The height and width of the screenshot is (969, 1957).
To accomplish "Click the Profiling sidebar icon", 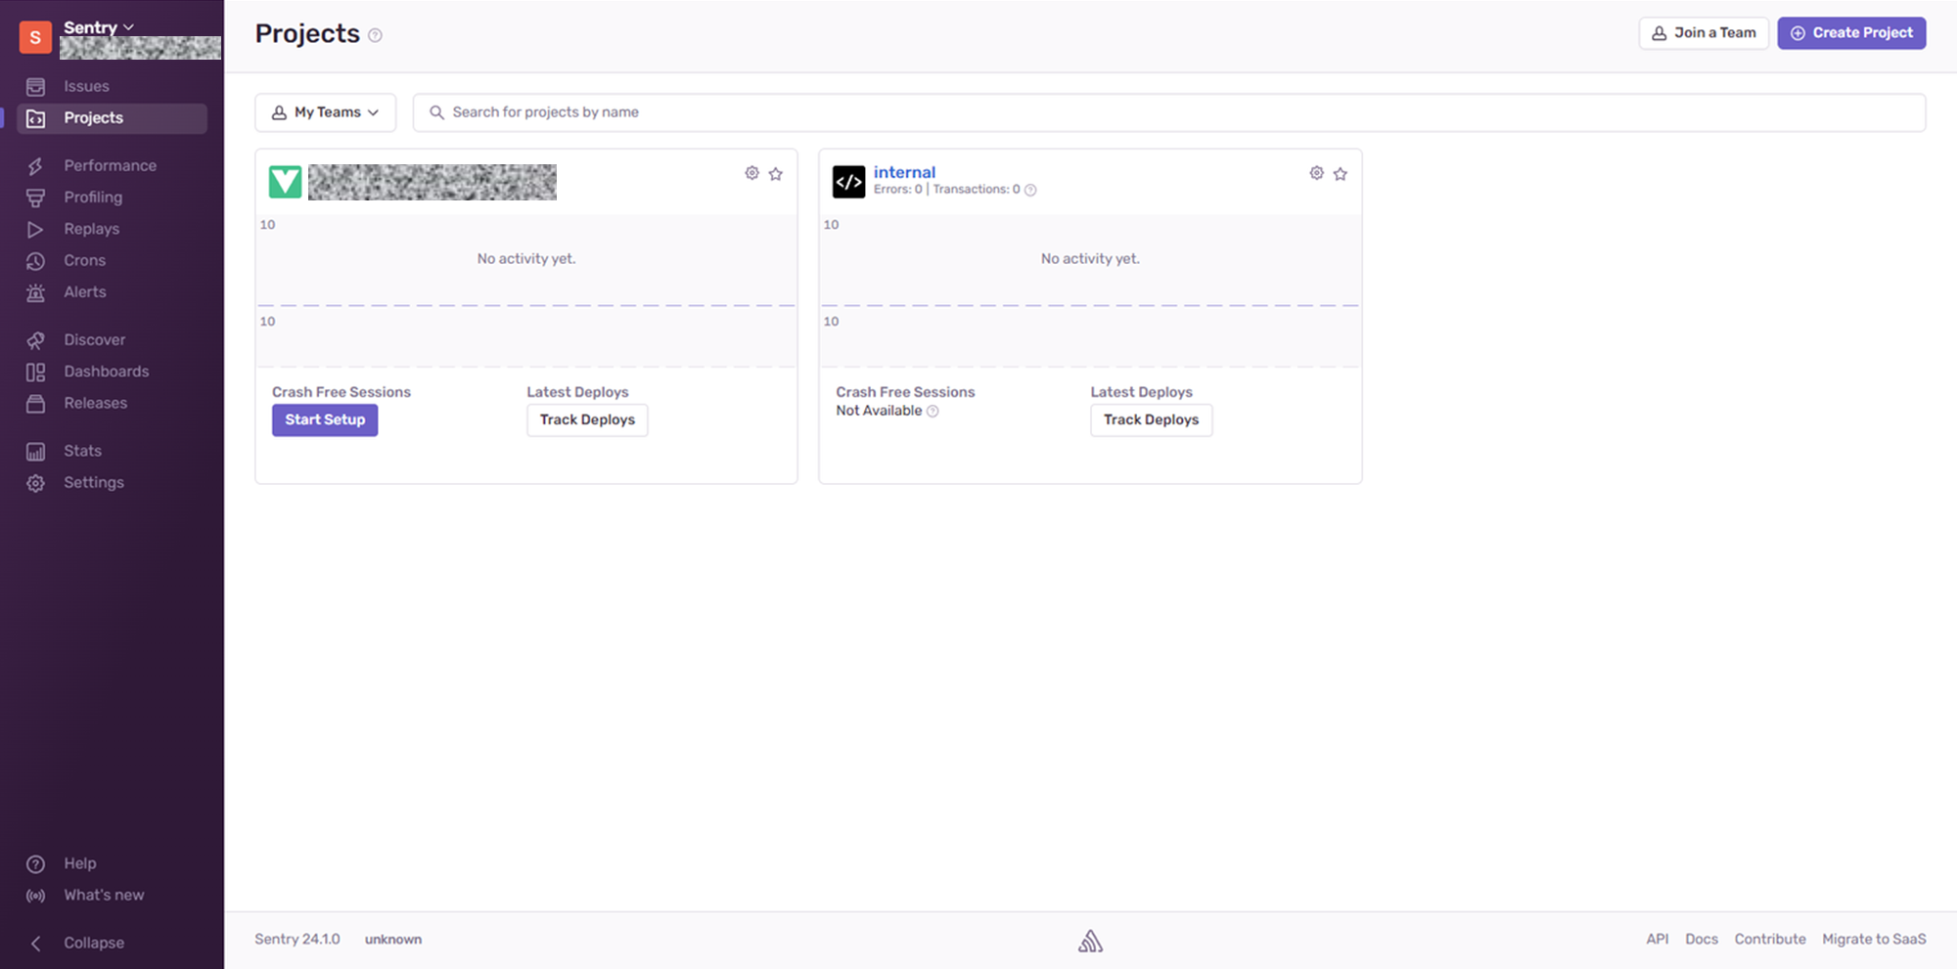I will click(35, 198).
